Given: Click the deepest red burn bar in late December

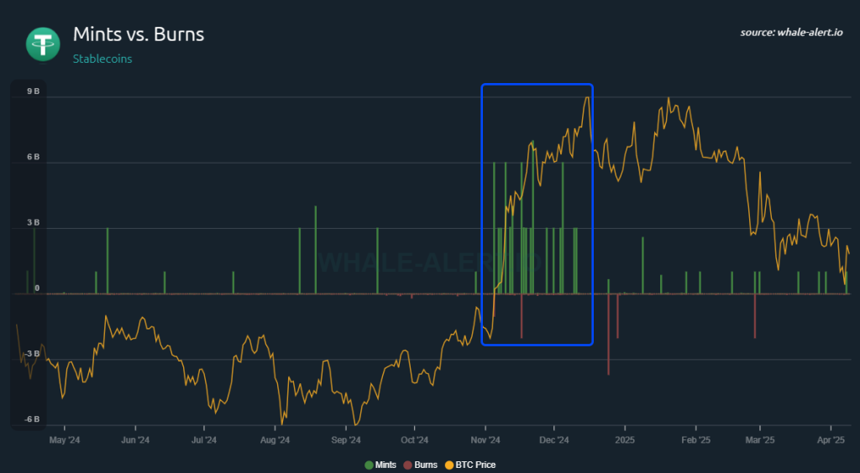Looking at the screenshot, I should click(x=608, y=335).
